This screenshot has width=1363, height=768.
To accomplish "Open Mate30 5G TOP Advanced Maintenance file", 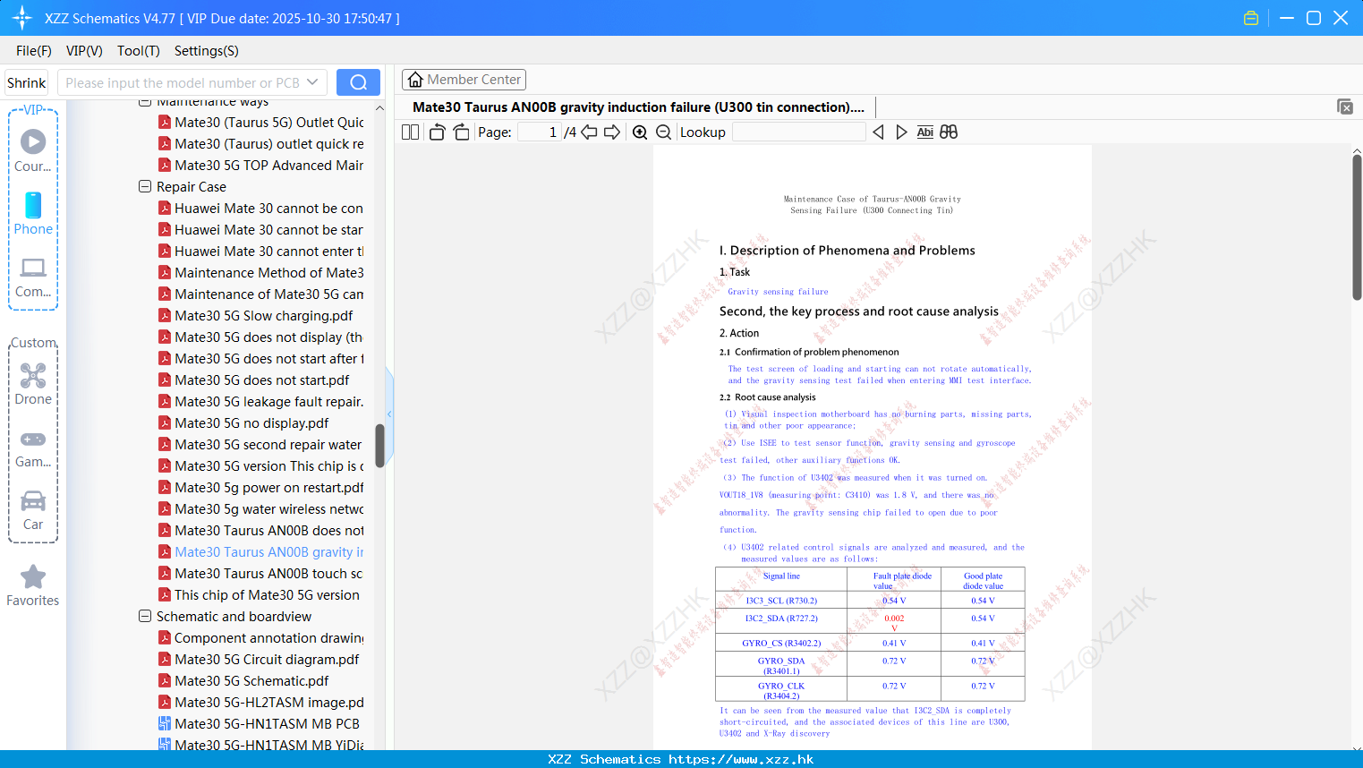I will [x=268, y=165].
